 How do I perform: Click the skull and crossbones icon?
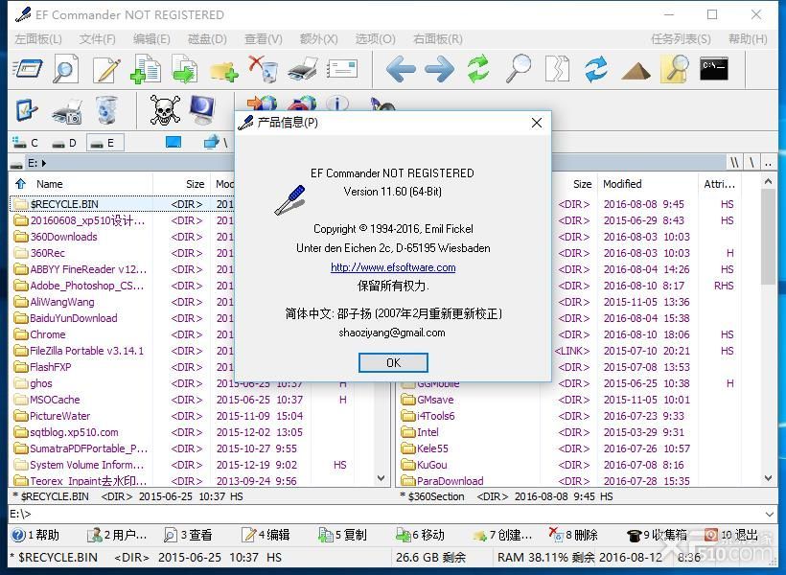166,110
